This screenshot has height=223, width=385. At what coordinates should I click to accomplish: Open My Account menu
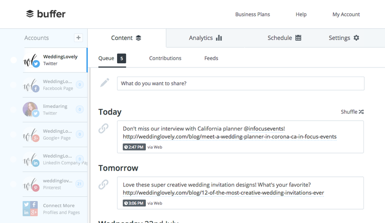click(x=346, y=14)
